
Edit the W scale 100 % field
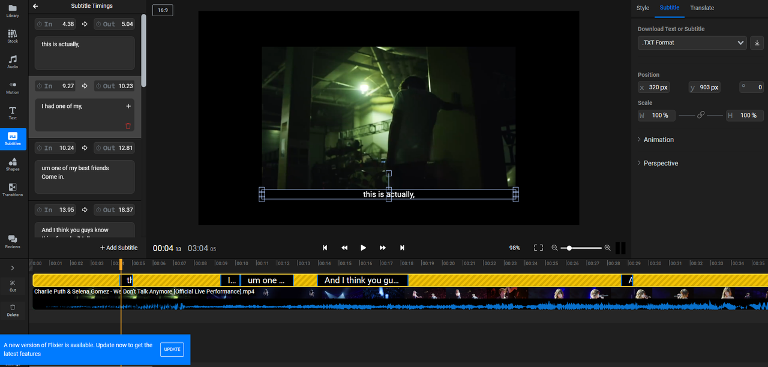pyautogui.click(x=657, y=115)
